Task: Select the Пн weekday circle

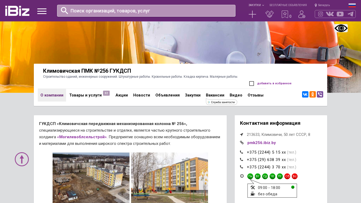Action: pos(250,176)
